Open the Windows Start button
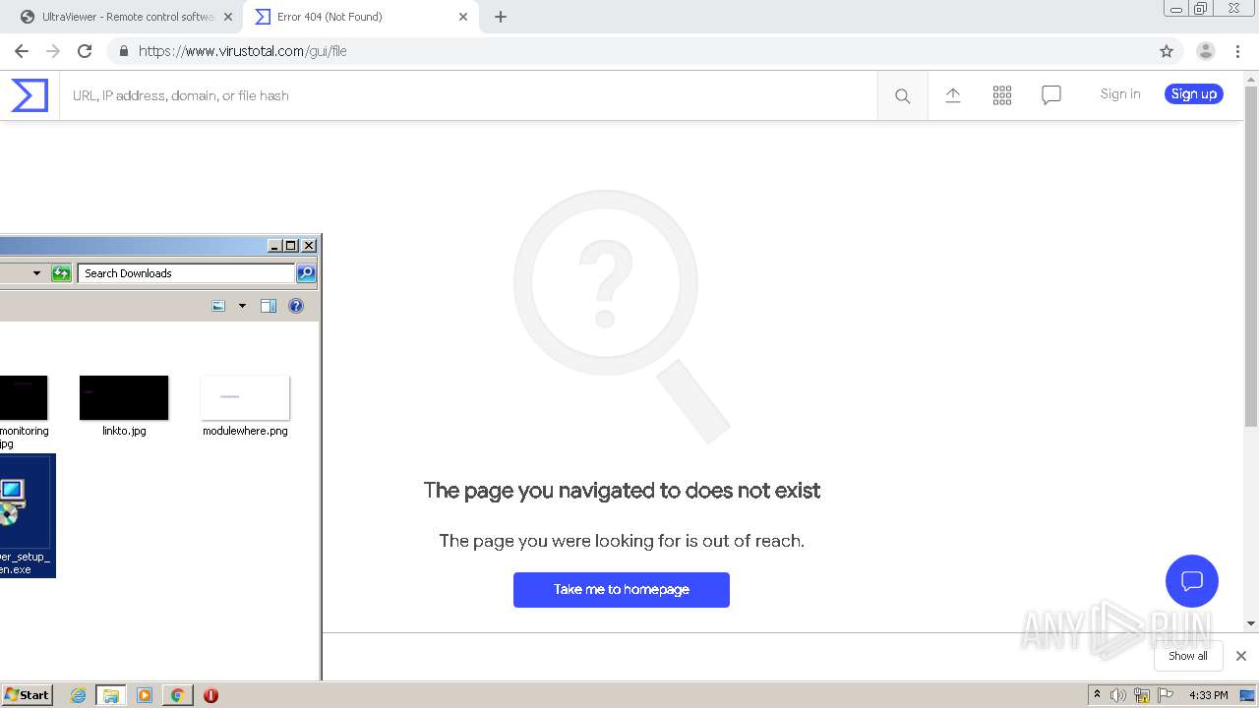 pos(28,694)
